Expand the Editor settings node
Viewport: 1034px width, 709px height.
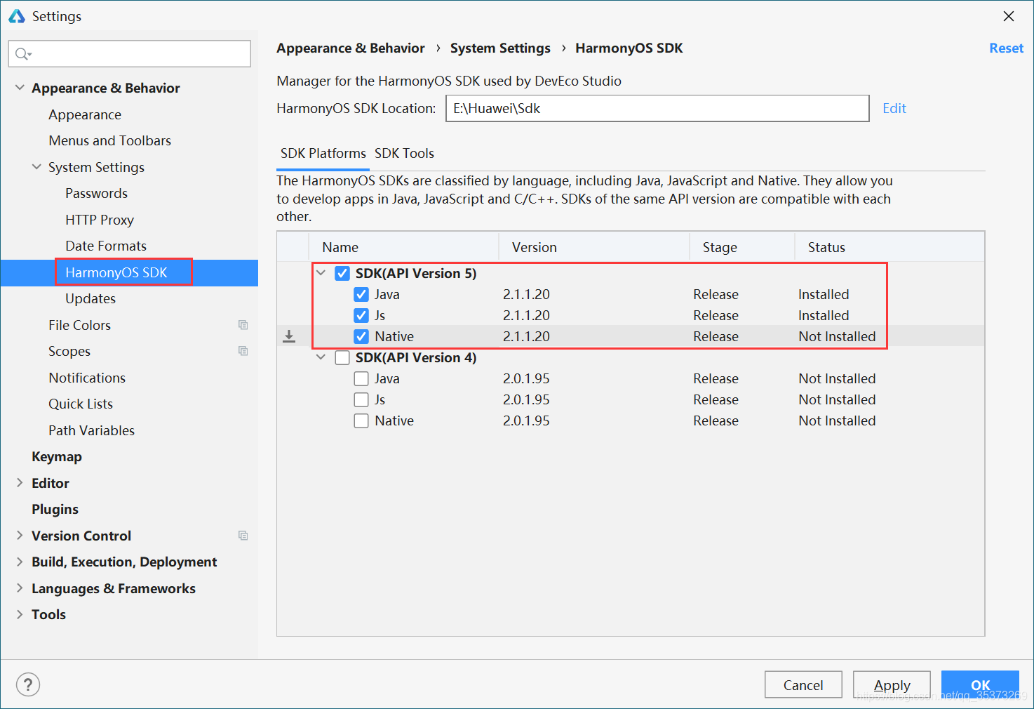pos(20,483)
